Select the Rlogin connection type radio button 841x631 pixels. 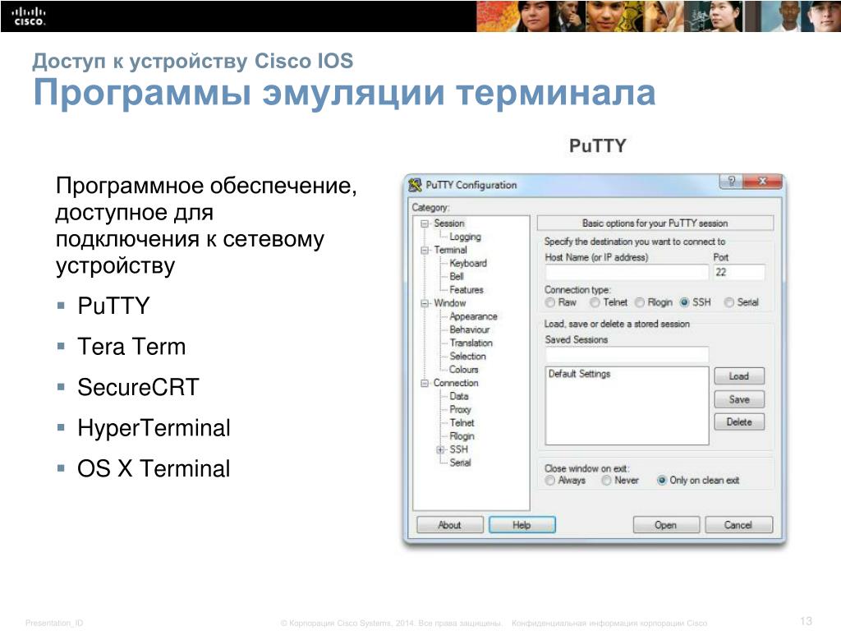point(639,302)
